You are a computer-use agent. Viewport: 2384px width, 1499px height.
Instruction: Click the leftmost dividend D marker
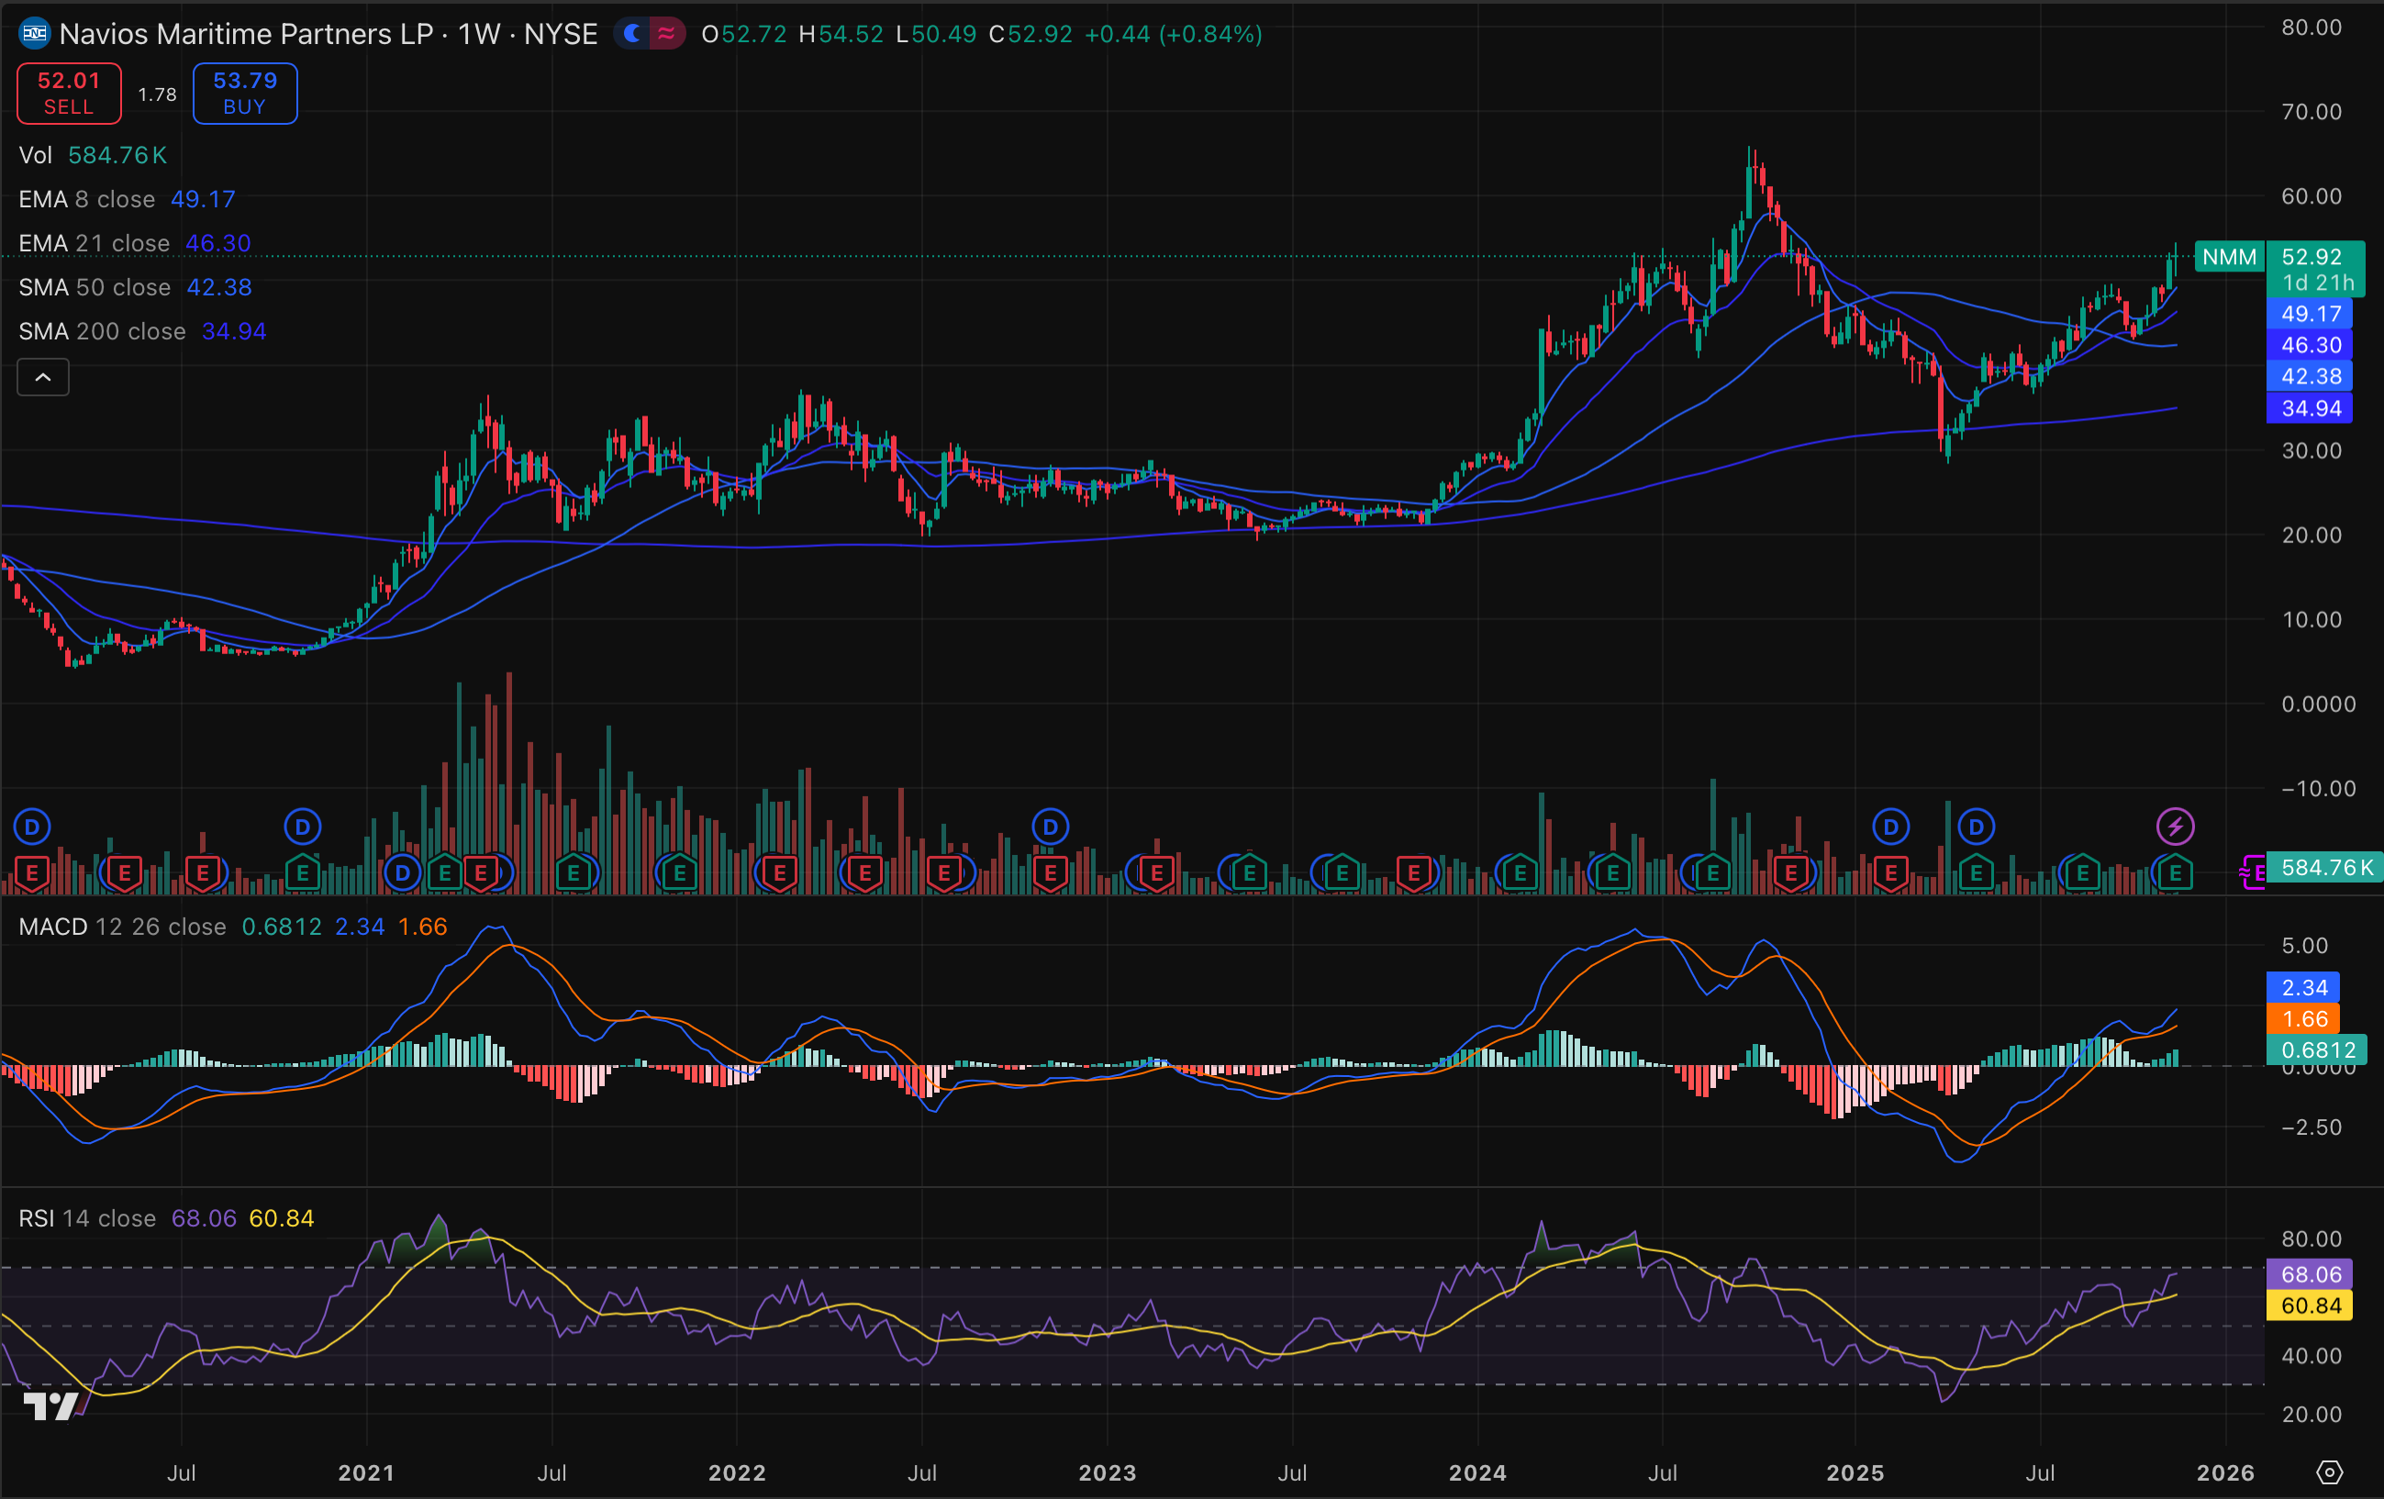tap(32, 827)
